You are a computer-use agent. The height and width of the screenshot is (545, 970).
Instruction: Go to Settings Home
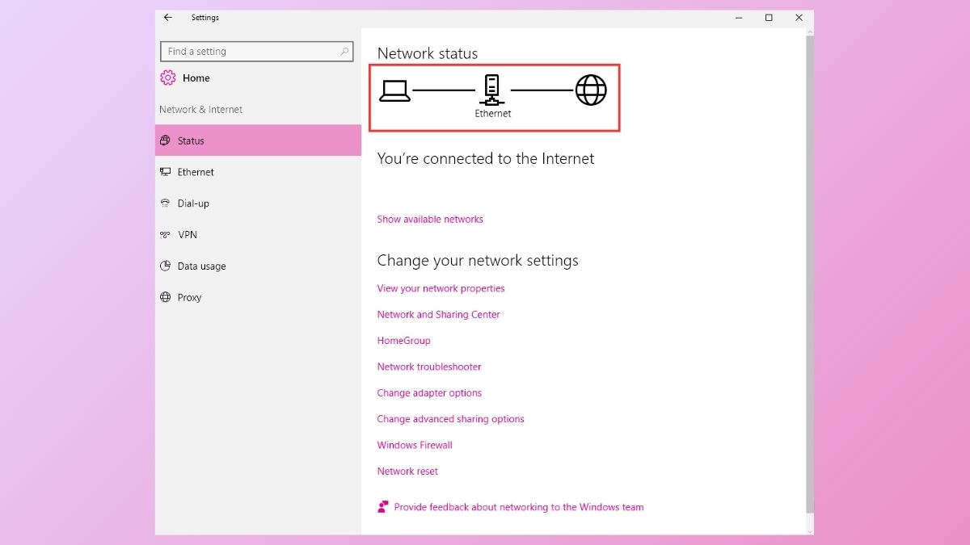[196, 78]
